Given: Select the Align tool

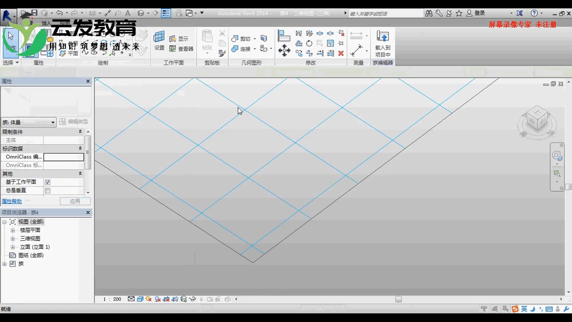Looking at the screenshot, I should click(x=284, y=36).
